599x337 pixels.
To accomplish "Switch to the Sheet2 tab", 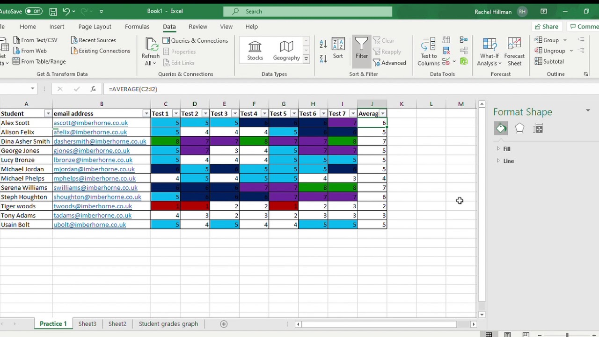I will 117,324.
